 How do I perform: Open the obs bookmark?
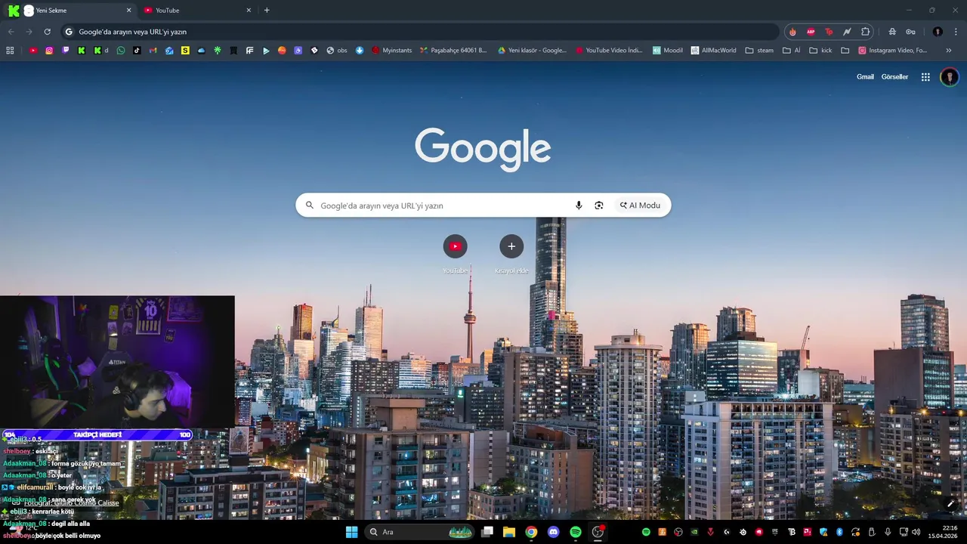point(337,51)
